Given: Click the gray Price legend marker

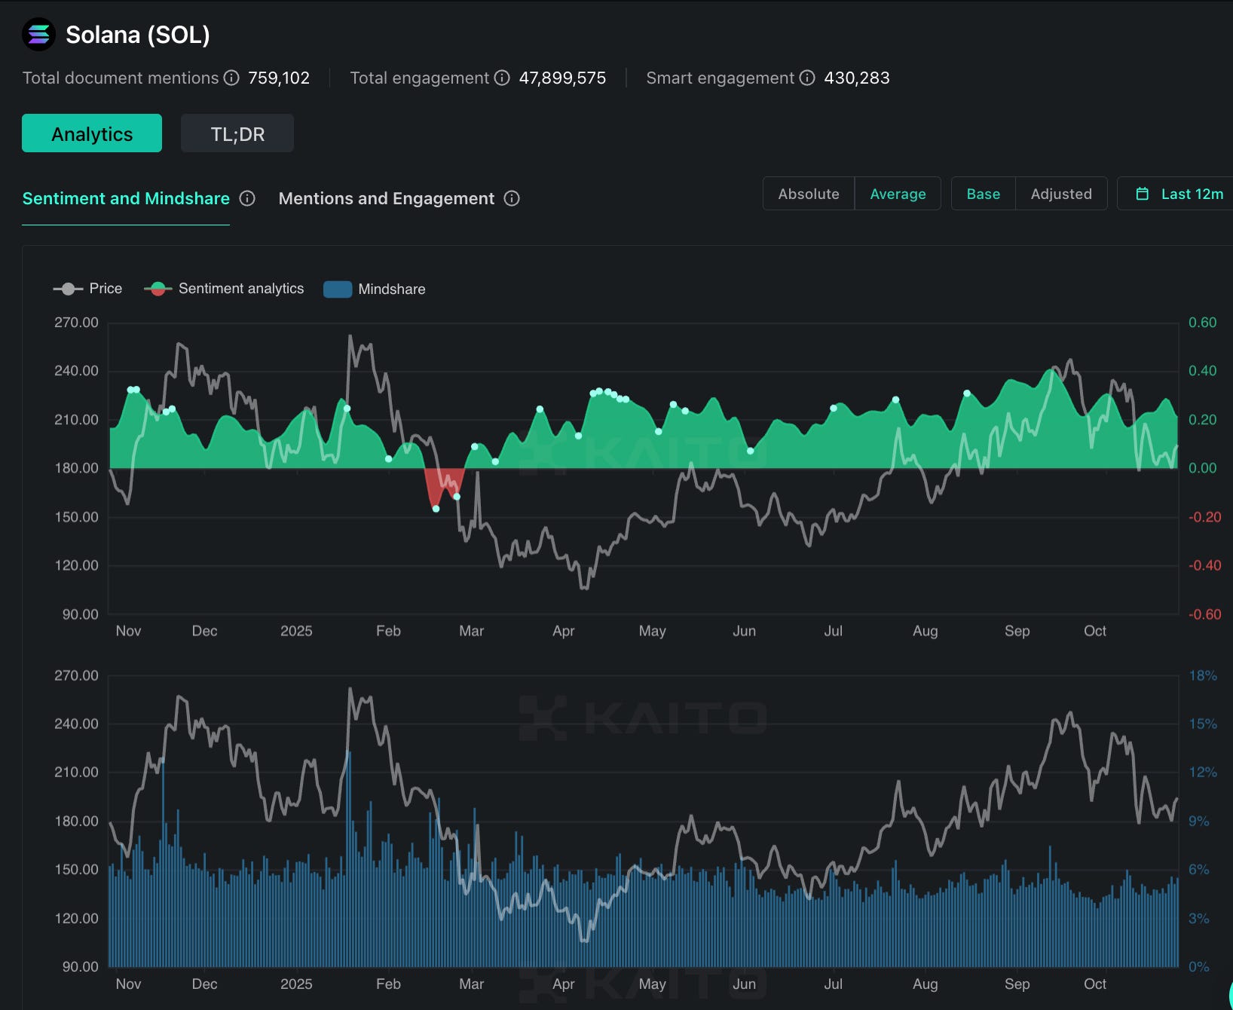Looking at the screenshot, I should [x=68, y=289].
